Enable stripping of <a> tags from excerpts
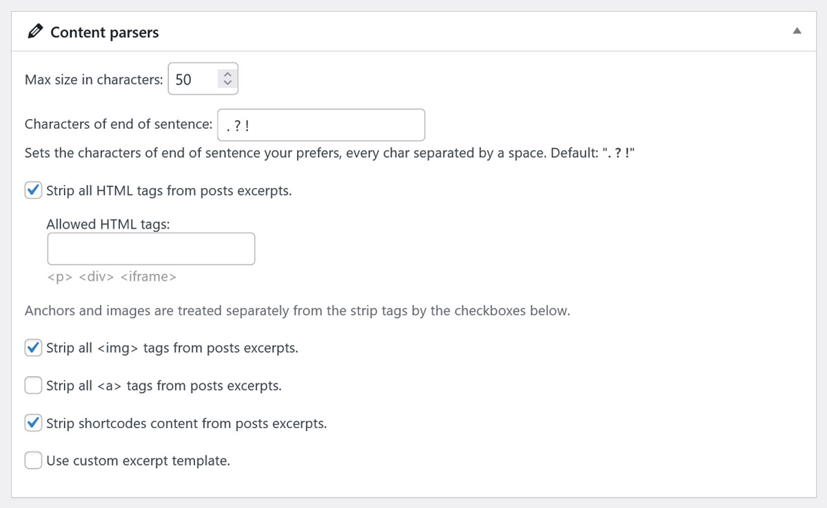The image size is (827, 508). pos(33,385)
